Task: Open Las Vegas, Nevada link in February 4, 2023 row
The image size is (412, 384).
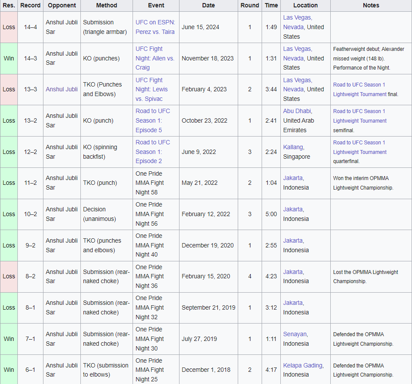Action: pyautogui.click(x=297, y=85)
